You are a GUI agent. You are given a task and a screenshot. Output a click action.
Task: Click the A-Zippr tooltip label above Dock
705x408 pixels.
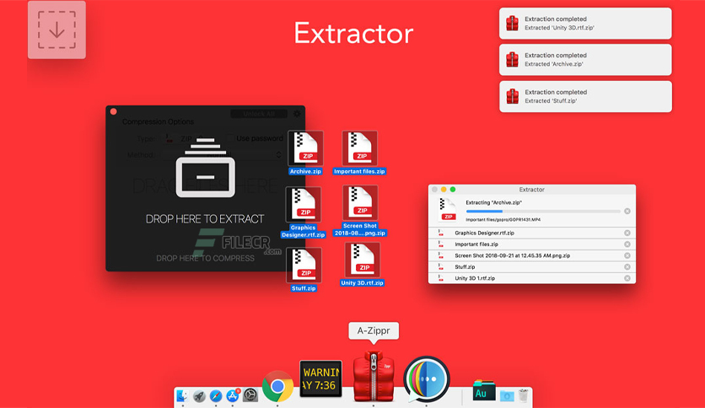[x=374, y=330]
